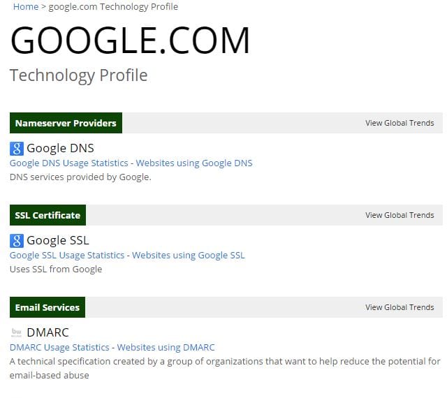Open Websites using Google DNS link
This screenshot has height=398, width=447.
tap(194, 163)
